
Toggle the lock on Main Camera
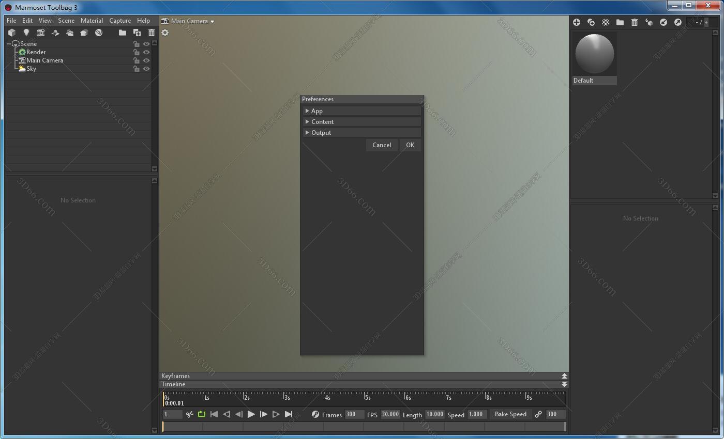point(136,60)
